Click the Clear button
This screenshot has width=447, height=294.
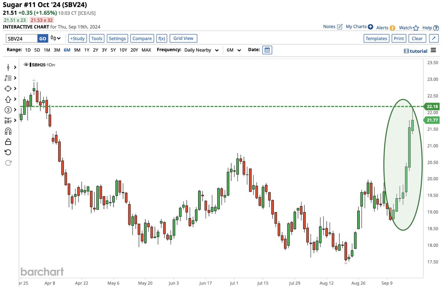click(x=417, y=38)
